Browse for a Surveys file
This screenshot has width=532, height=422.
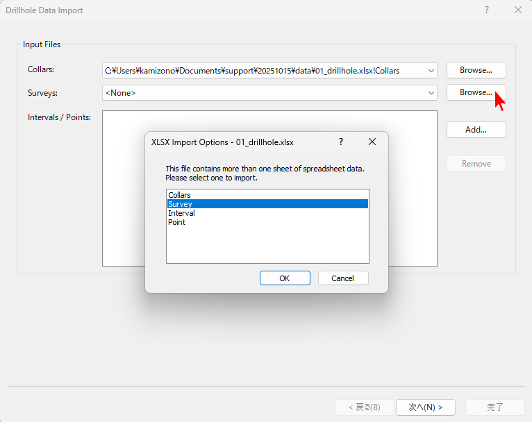(476, 92)
